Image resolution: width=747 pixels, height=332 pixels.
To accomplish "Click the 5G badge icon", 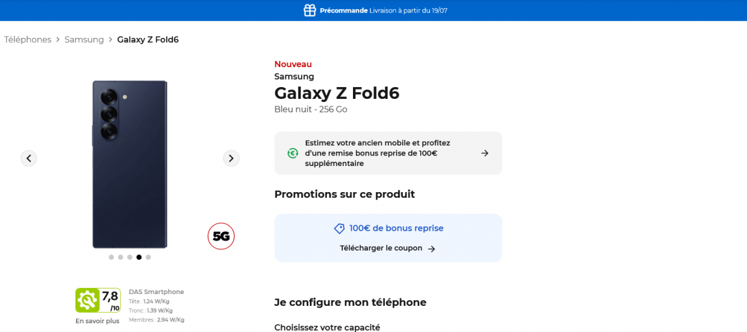I will pos(221,236).
